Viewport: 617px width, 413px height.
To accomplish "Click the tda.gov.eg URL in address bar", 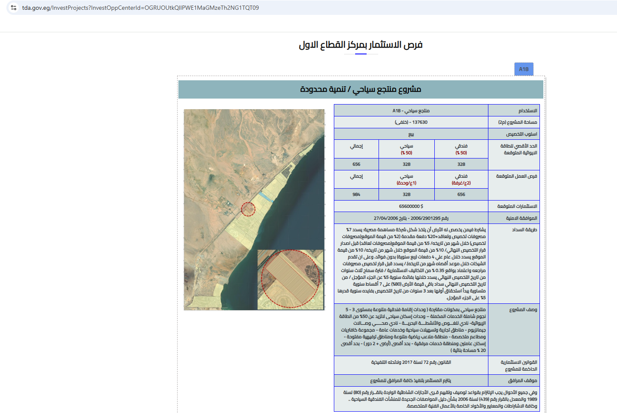I will pyautogui.click(x=141, y=8).
